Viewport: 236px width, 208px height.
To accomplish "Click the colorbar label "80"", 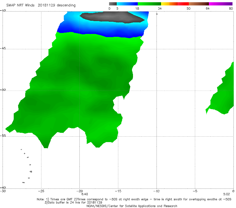I will coord(231,9).
